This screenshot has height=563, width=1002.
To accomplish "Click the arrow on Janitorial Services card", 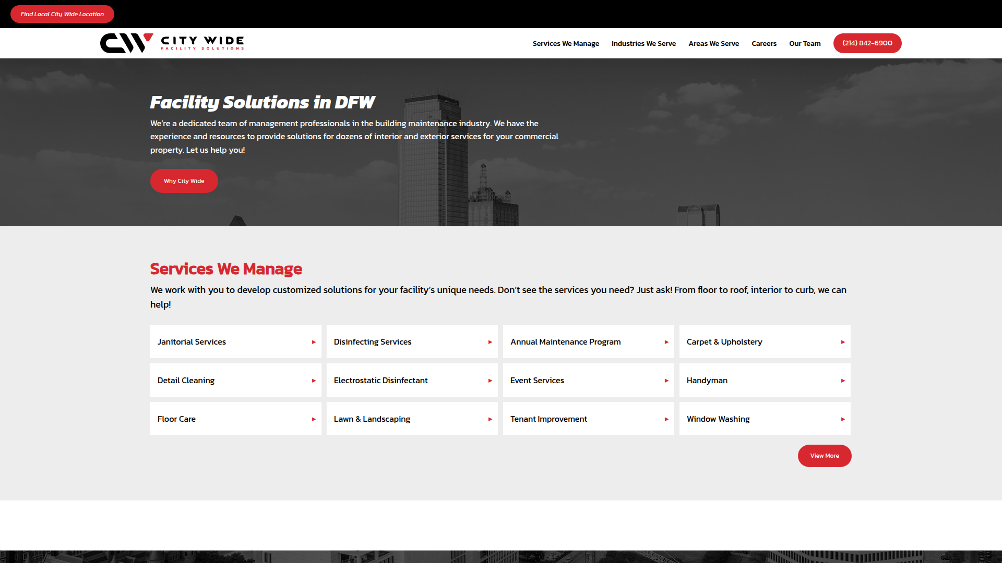I will (x=314, y=342).
